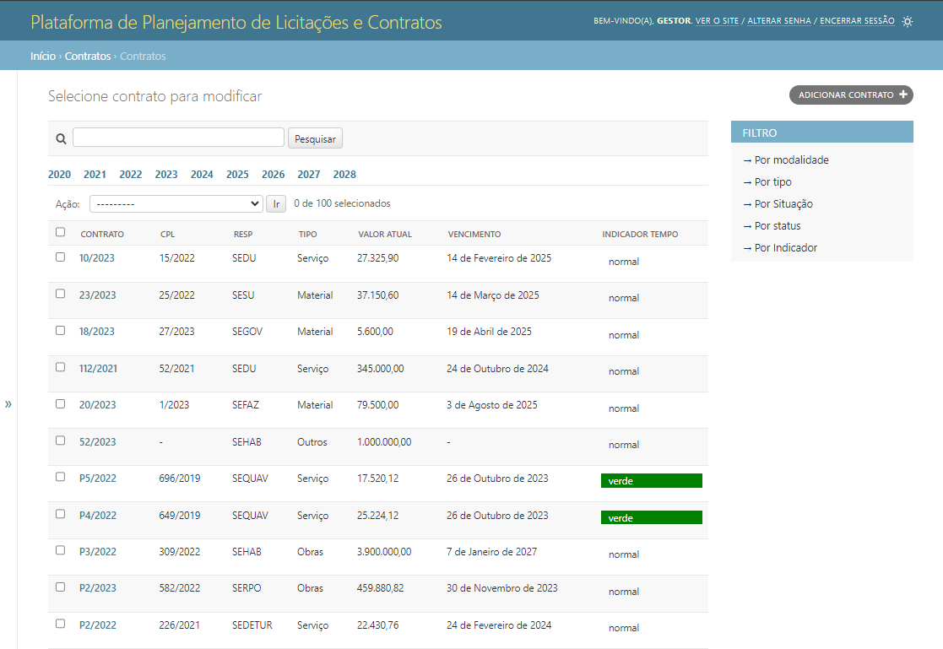This screenshot has width=943, height=649.
Task: Open contract P4/2022
Action: (98, 516)
